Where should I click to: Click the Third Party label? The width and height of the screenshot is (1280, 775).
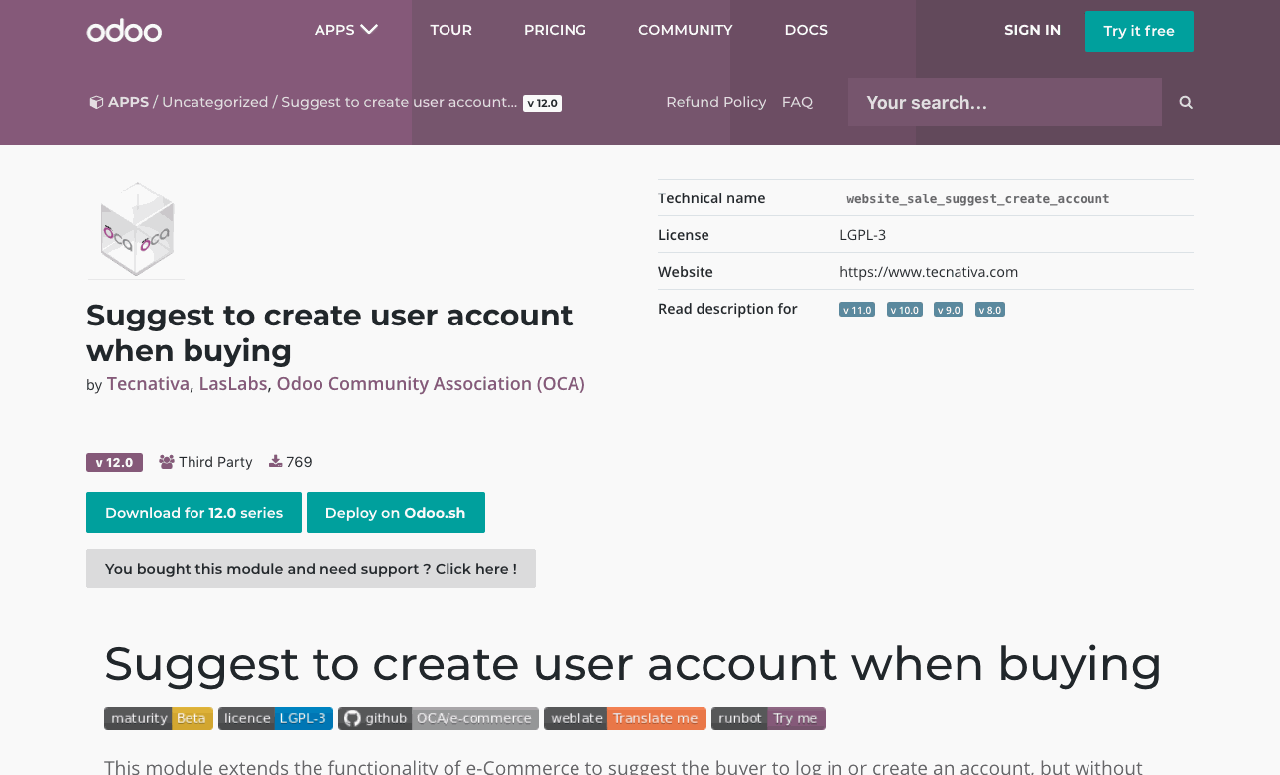point(215,462)
